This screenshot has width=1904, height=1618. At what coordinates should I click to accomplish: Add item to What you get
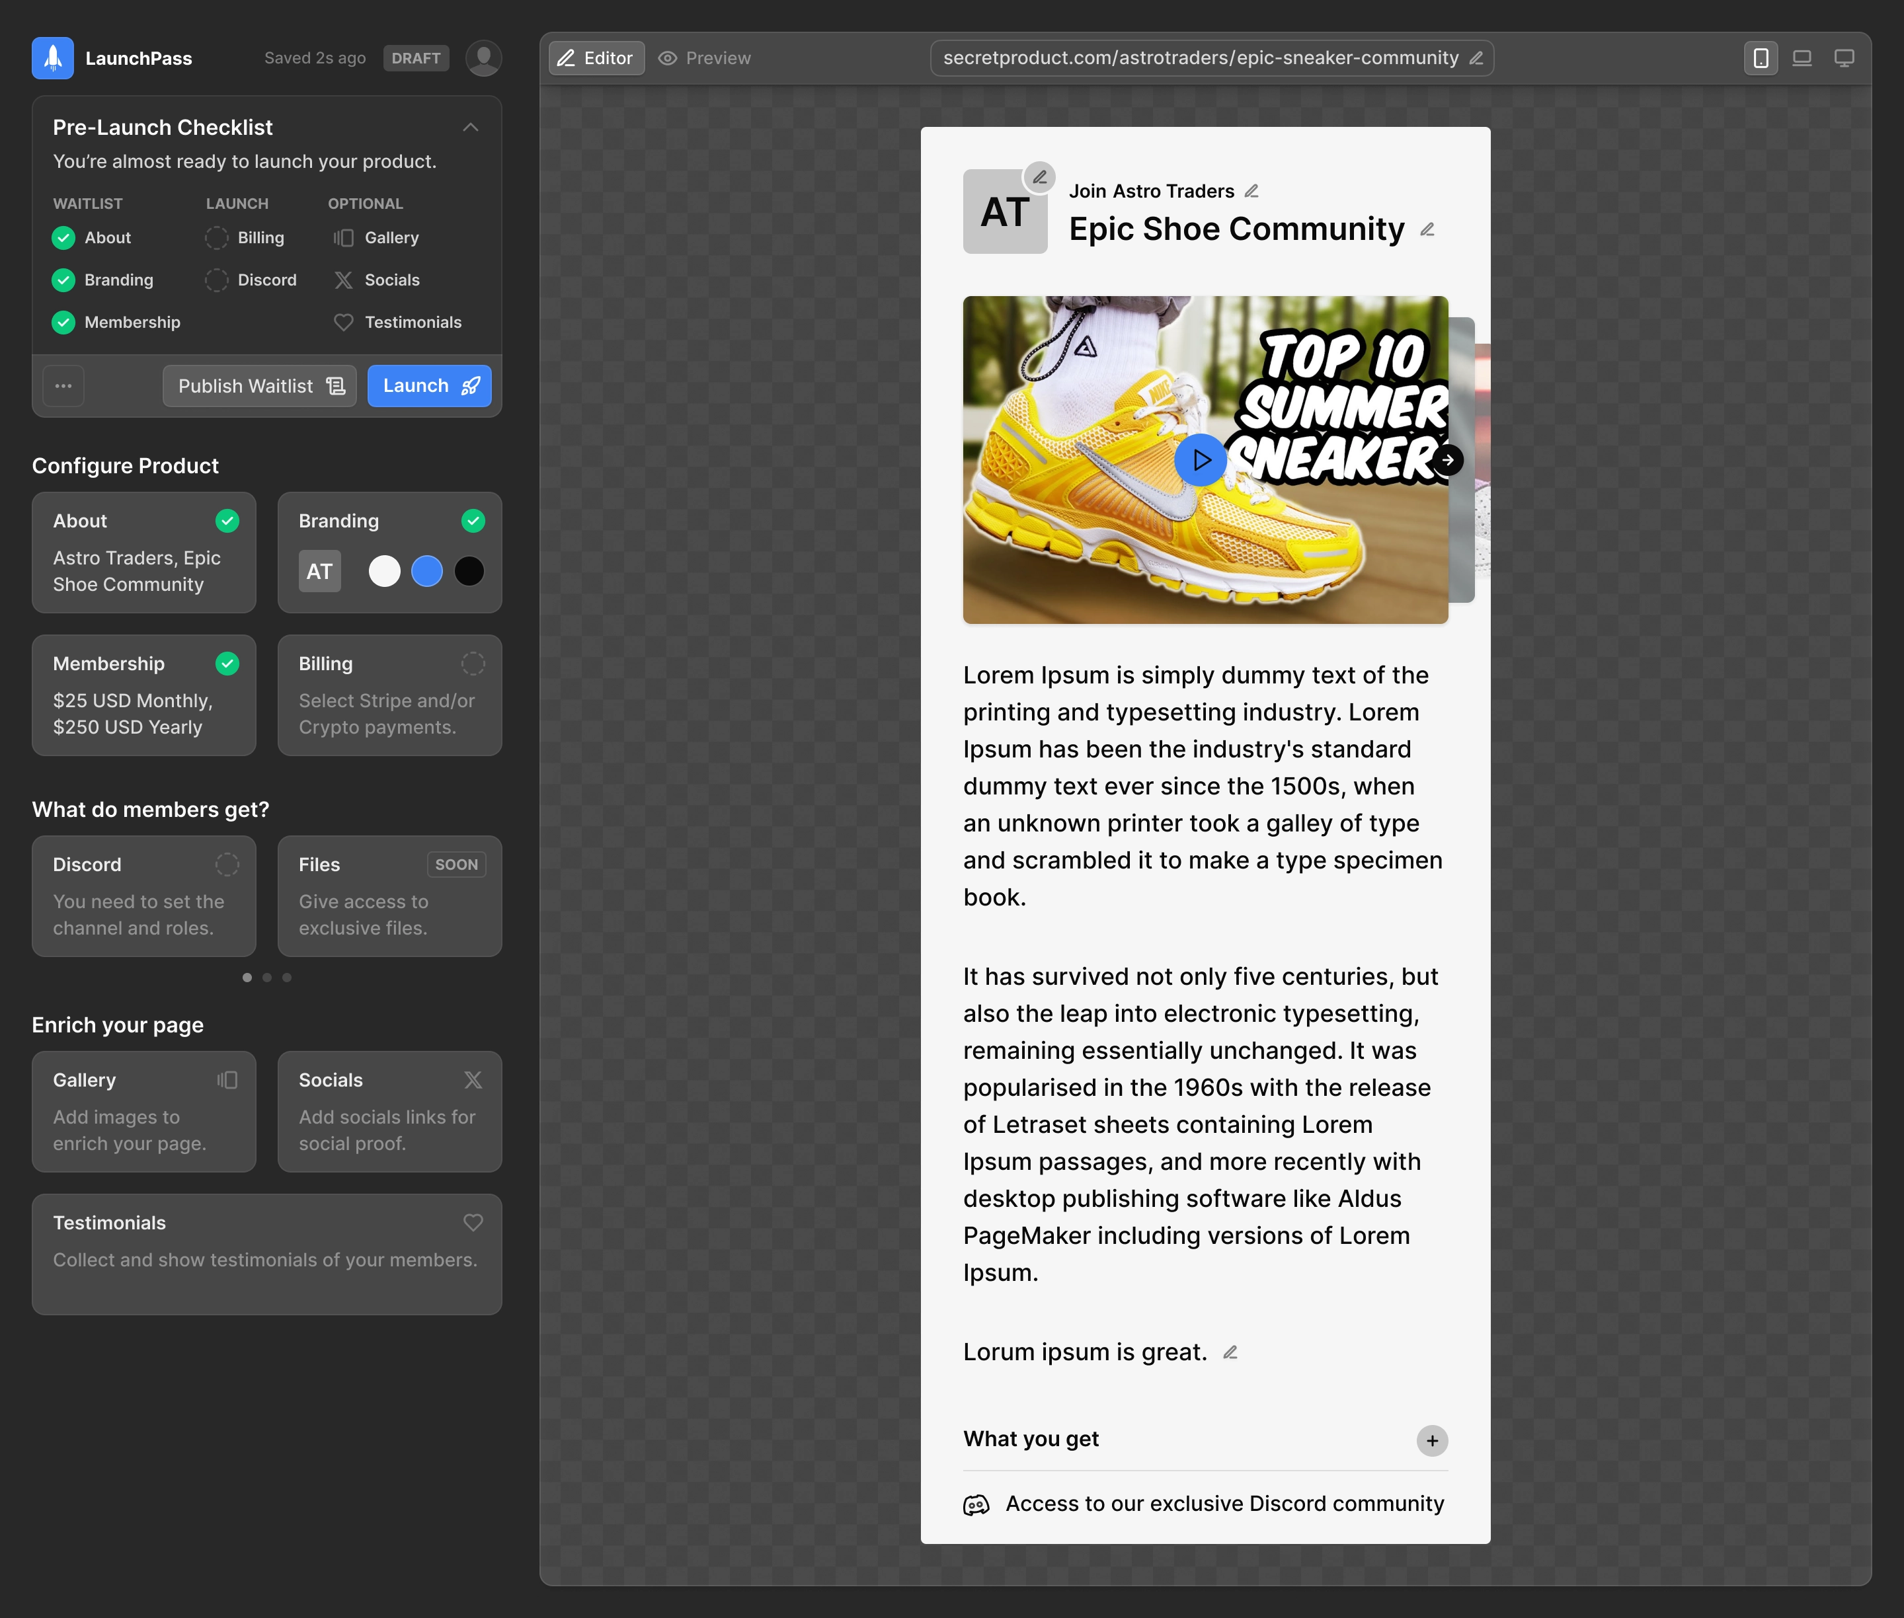point(1433,1440)
